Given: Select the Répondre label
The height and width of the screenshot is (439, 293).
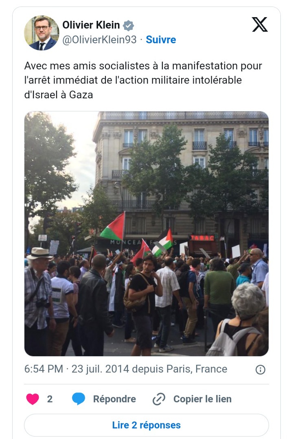Looking at the screenshot, I should (114, 399).
